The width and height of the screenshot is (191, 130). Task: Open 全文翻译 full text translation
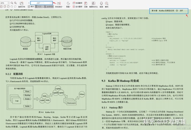(78, 7)
